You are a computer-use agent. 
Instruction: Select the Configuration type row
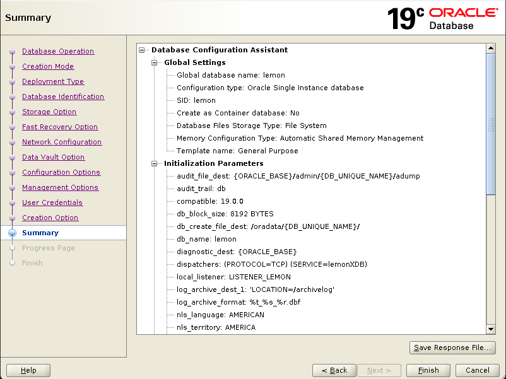click(x=270, y=88)
